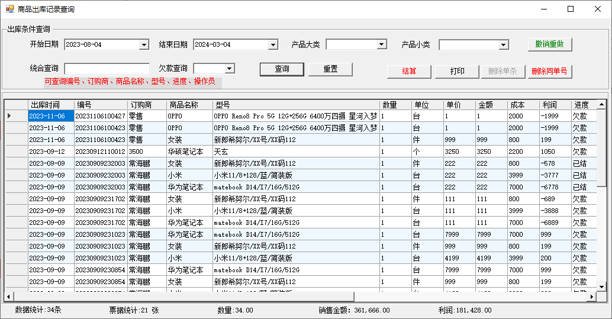Click the green 撤销重做 button
This screenshot has width=612, height=319.
[x=549, y=44]
